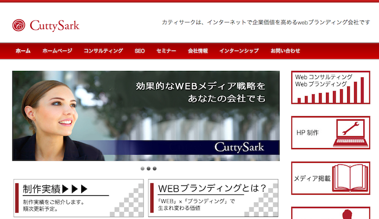Open インターンシップ navigation link

click(239, 51)
